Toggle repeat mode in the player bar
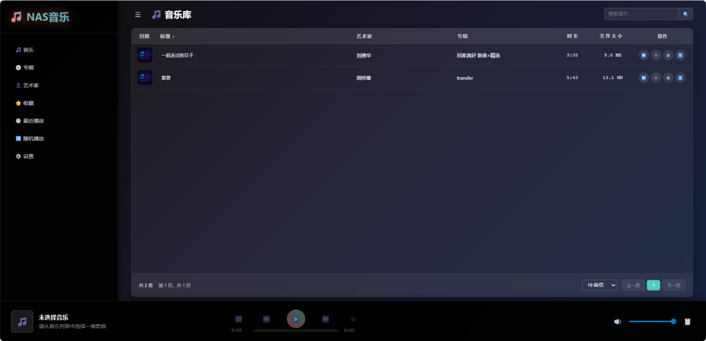Image resolution: width=706 pixels, height=341 pixels. (x=239, y=319)
